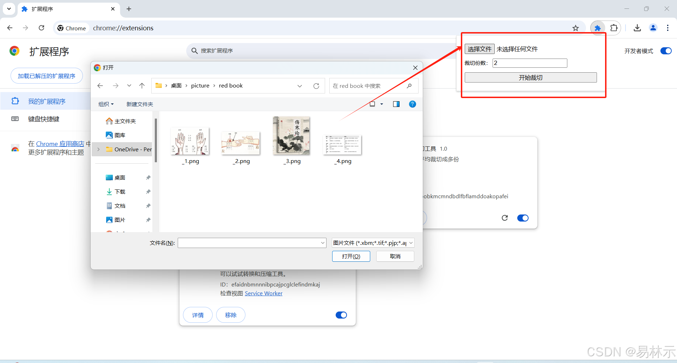This screenshot has width=677, height=363.
Task: Click the 开始裁切 button
Action: [531, 78]
